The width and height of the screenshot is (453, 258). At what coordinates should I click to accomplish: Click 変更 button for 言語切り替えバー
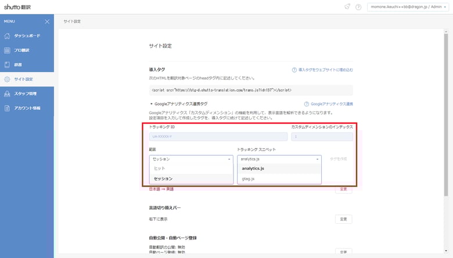[x=343, y=219]
